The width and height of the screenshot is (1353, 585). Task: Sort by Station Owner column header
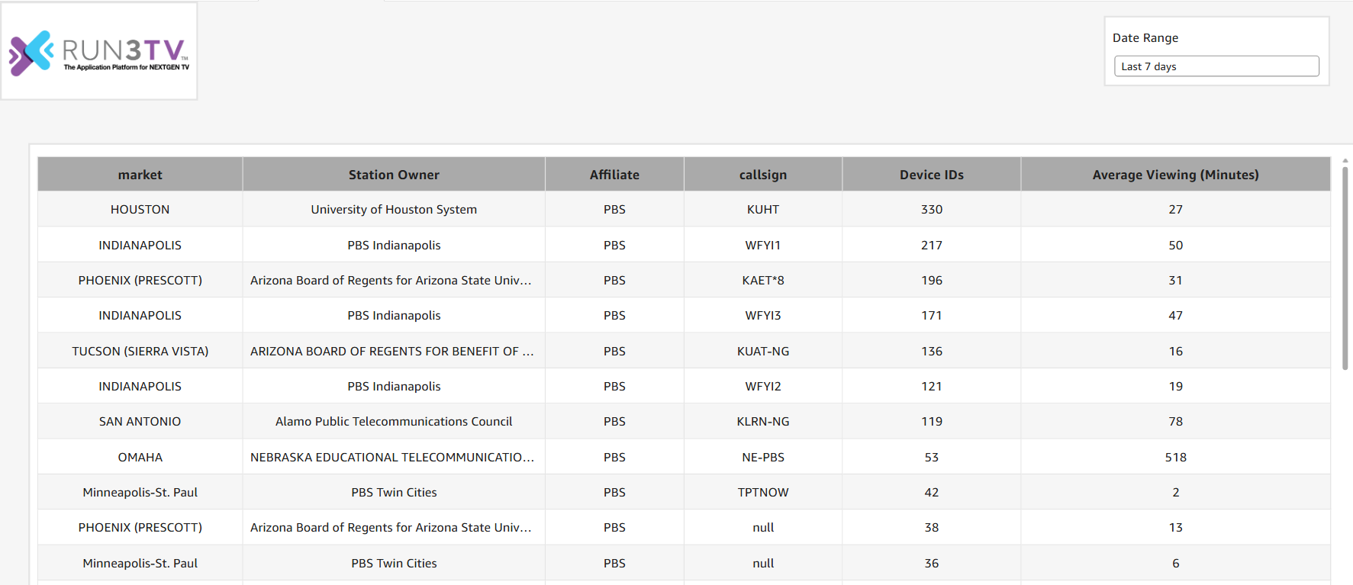tap(394, 175)
